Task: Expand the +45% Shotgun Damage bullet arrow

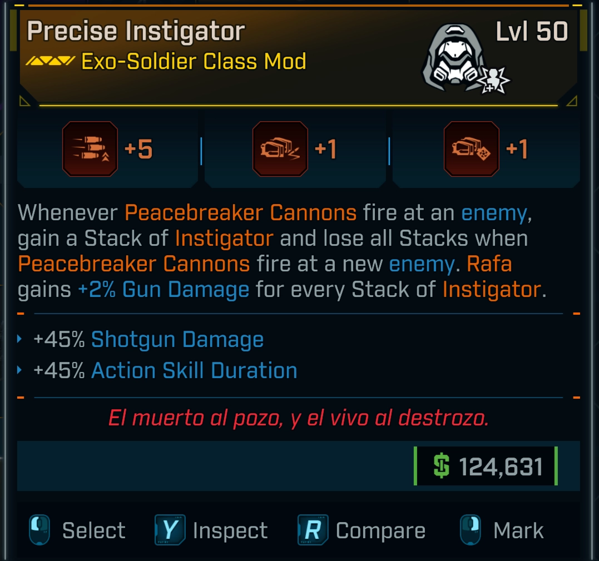Action: point(21,339)
